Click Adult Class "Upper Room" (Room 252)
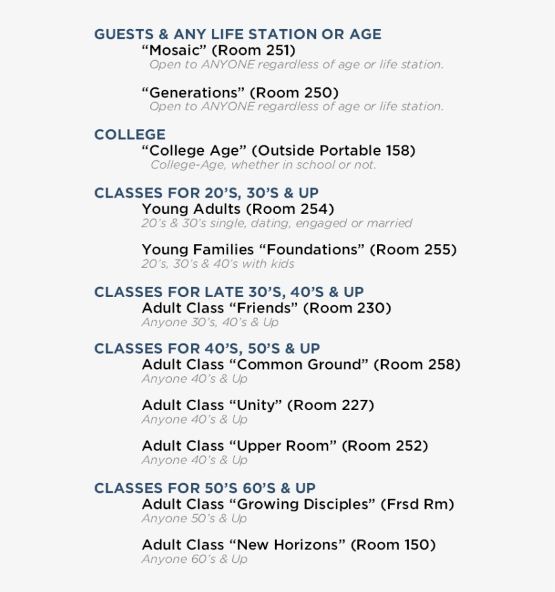Image resolution: width=555 pixels, height=592 pixels. click(285, 446)
